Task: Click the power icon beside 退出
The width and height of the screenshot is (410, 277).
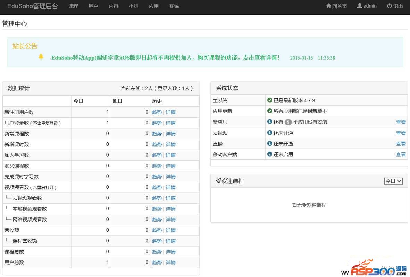Action: (389, 6)
